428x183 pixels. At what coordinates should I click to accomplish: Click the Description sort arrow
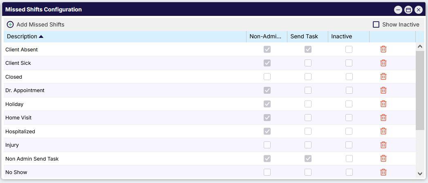41,37
